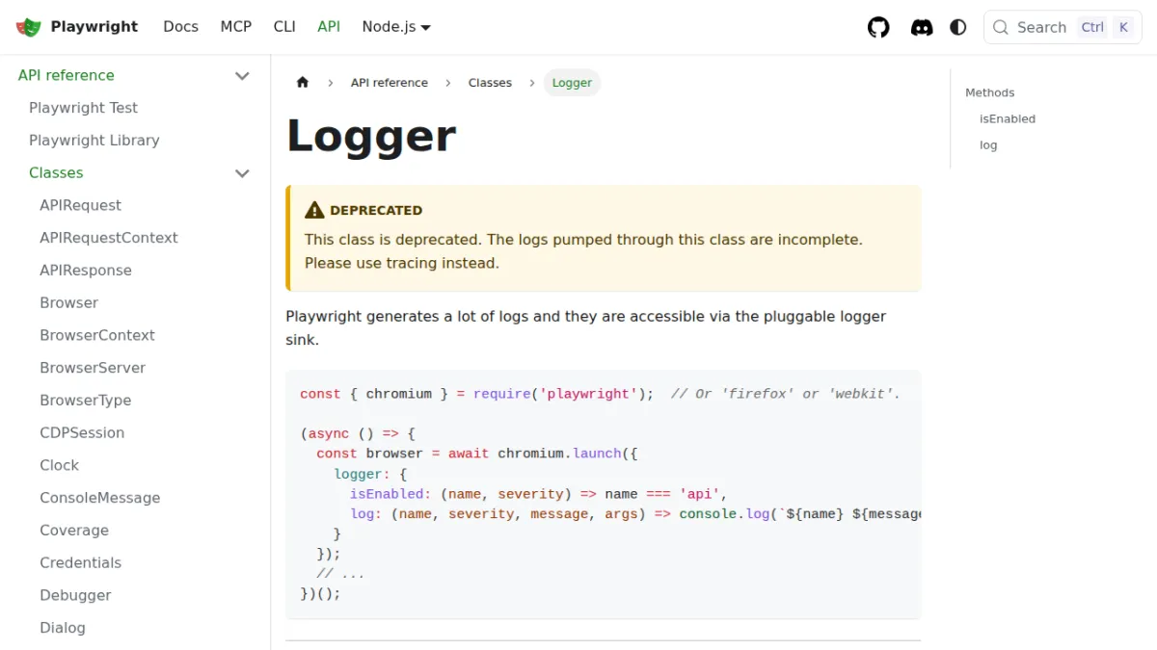Open Classes sidebar category

click(x=56, y=173)
